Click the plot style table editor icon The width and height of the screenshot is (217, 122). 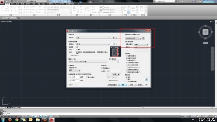click(x=143, y=38)
